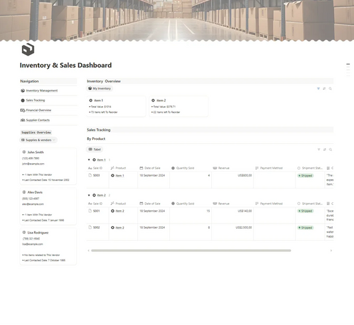Click the left scroll arrow of table
The image size is (354, 325).
click(x=88, y=251)
